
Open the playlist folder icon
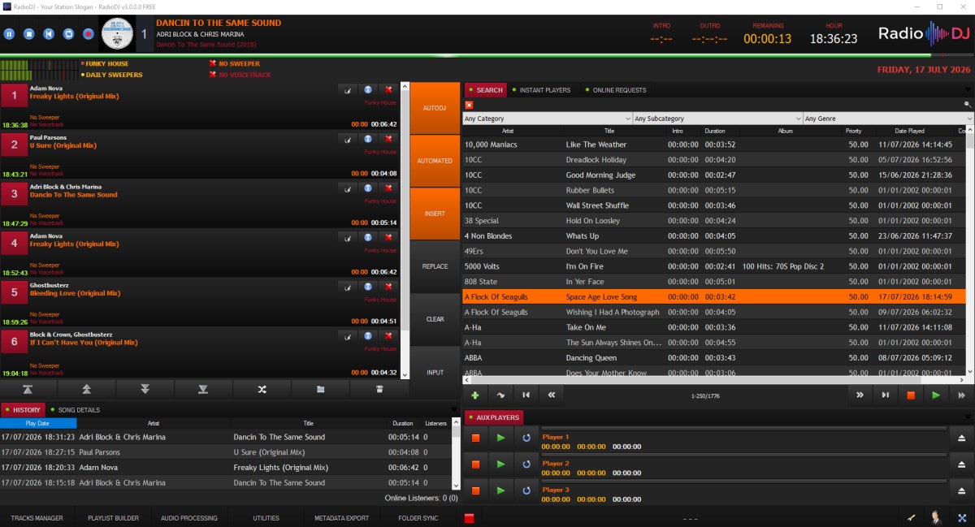320,389
